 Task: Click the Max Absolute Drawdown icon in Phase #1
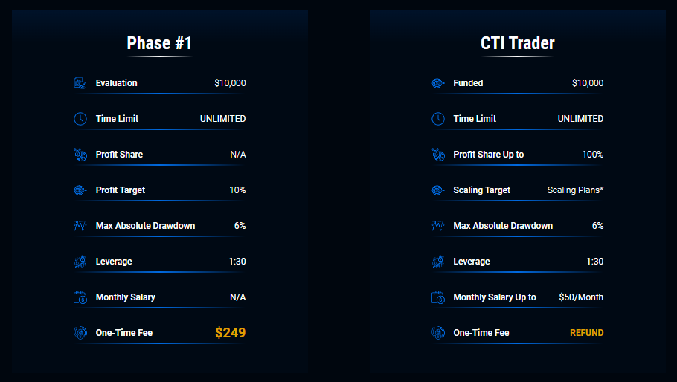coord(80,226)
